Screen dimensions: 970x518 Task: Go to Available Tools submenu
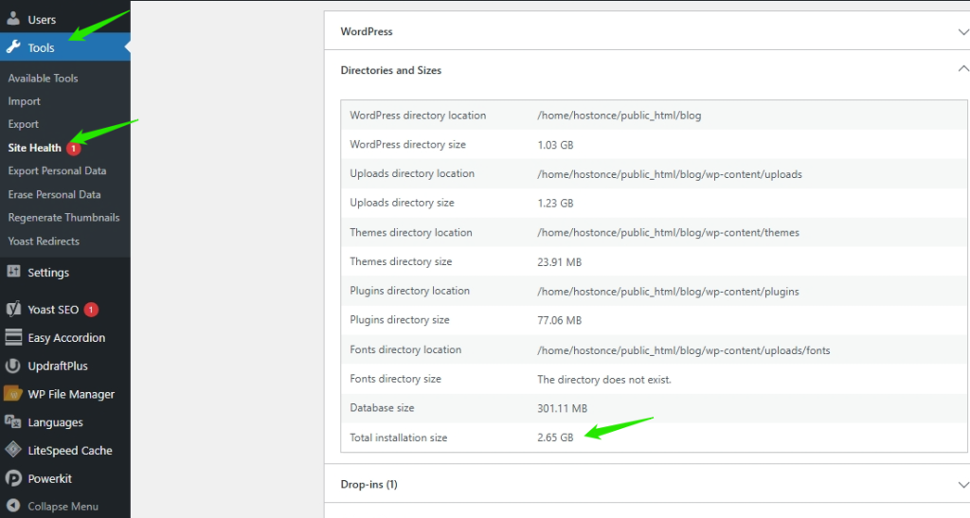tap(43, 78)
